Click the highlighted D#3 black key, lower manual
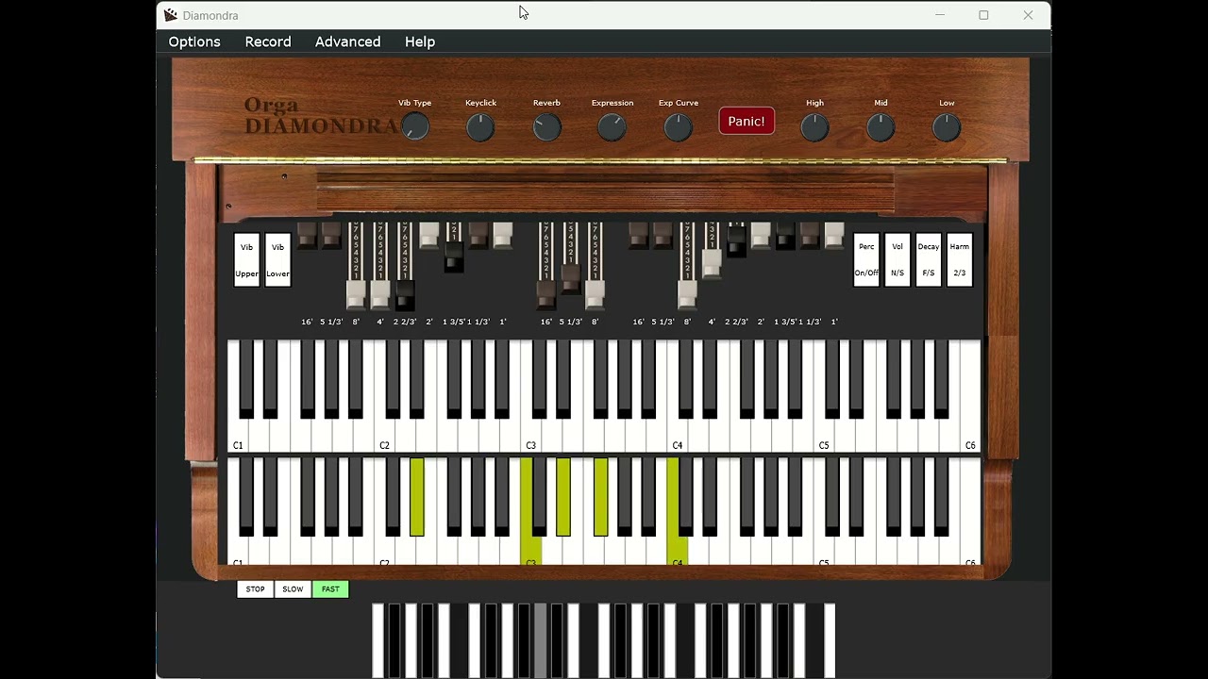 [563, 497]
